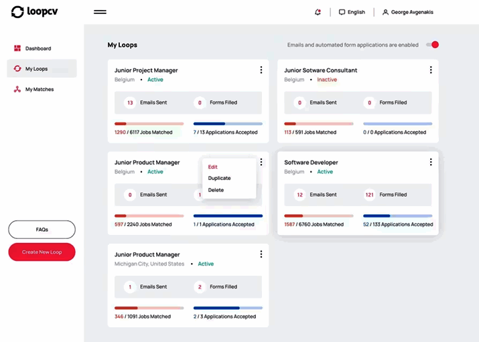Open options for Software Developer loop
This screenshot has height=342, width=479.
(x=431, y=162)
